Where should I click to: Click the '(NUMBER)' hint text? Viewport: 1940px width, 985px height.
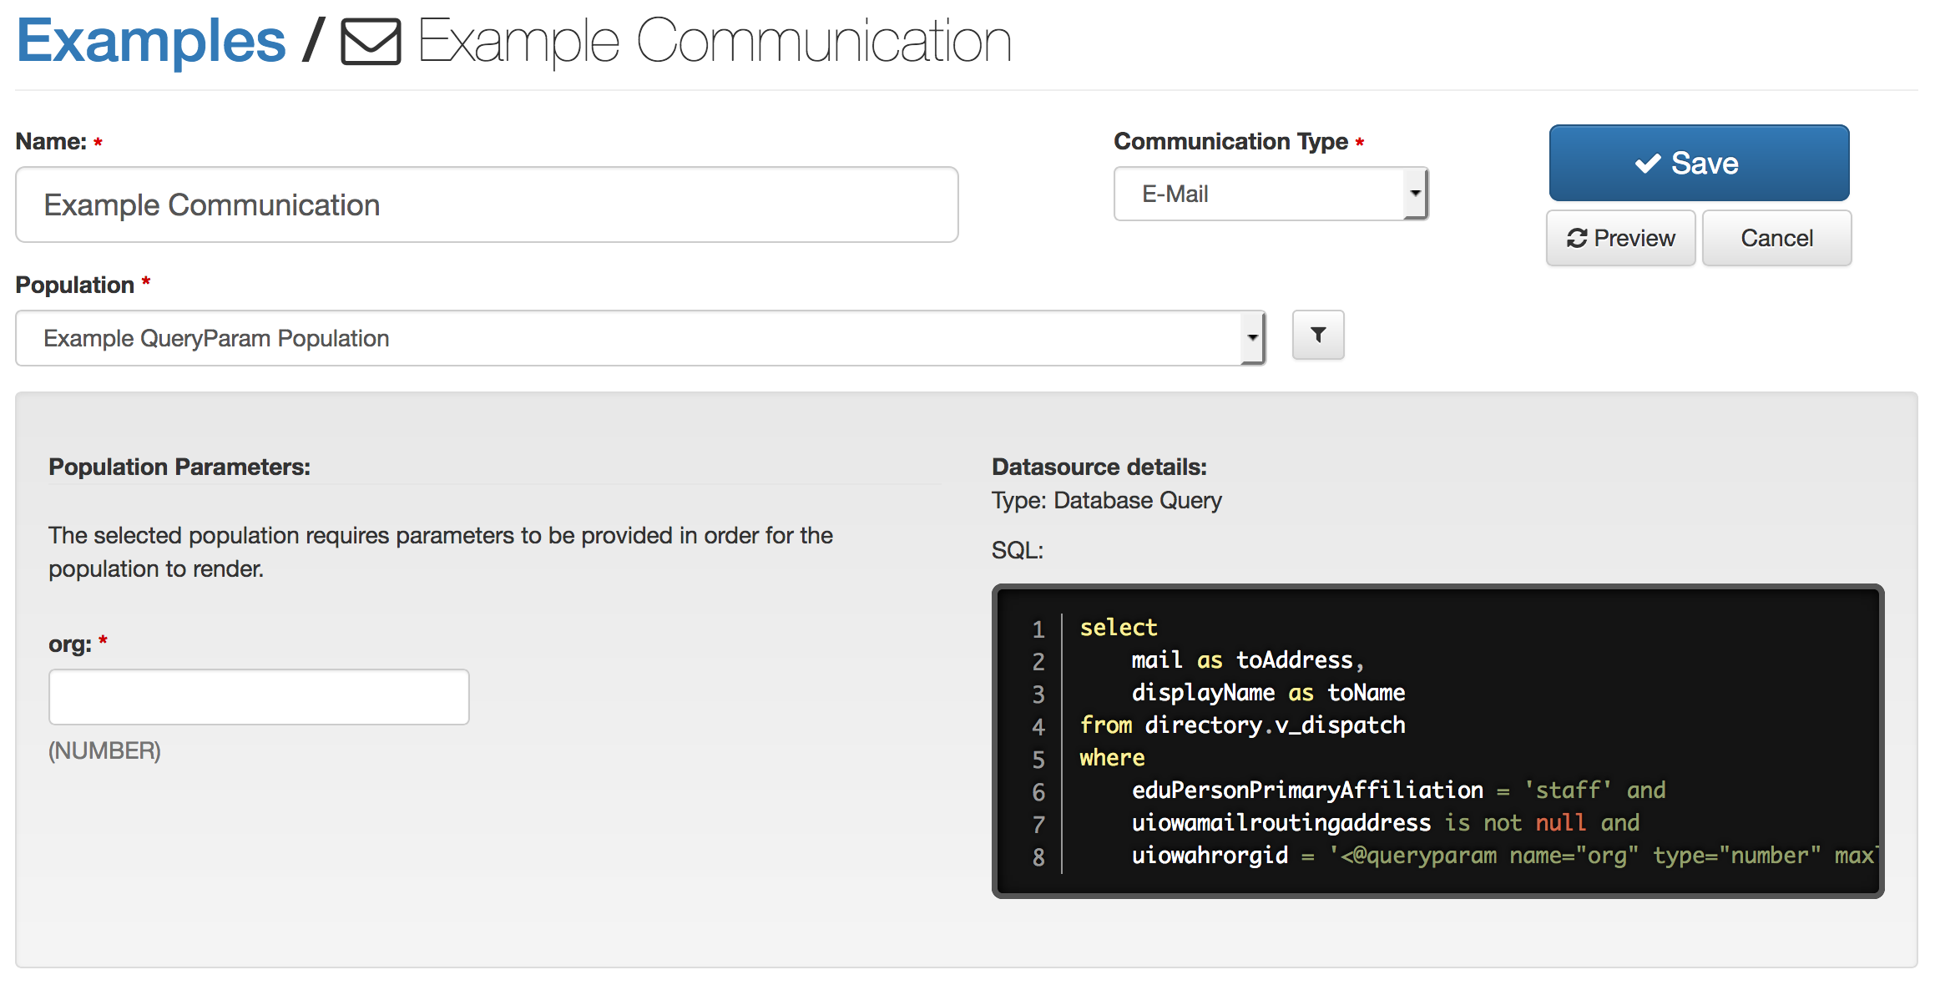pyautogui.click(x=104, y=750)
